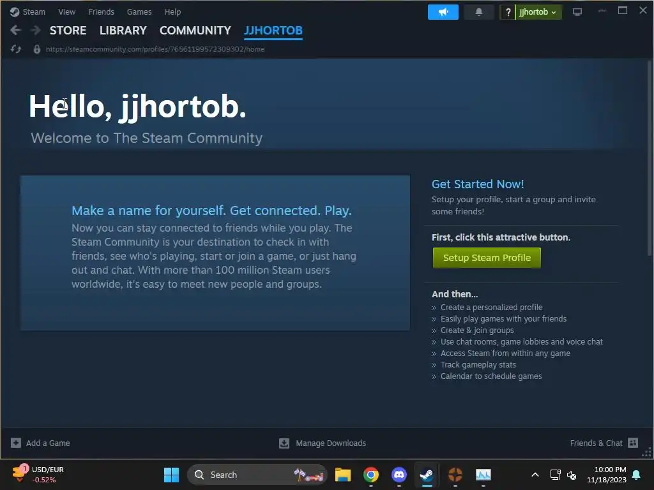This screenshot has width=654, height=490.
Task: Click 'Use chat rooms, game lobbies' text
Action: tap(521, 342)
